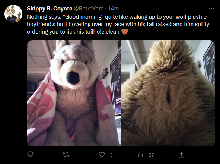This screenshot has width=220, height=164.
Task: Click the tweet text starting "Nothing says"
Action: [118, 24]
